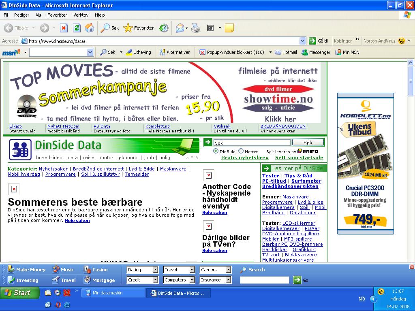Go to the Home page icon
The width and height of the screenshot is (415, 311).
click(x=90, y=28)
